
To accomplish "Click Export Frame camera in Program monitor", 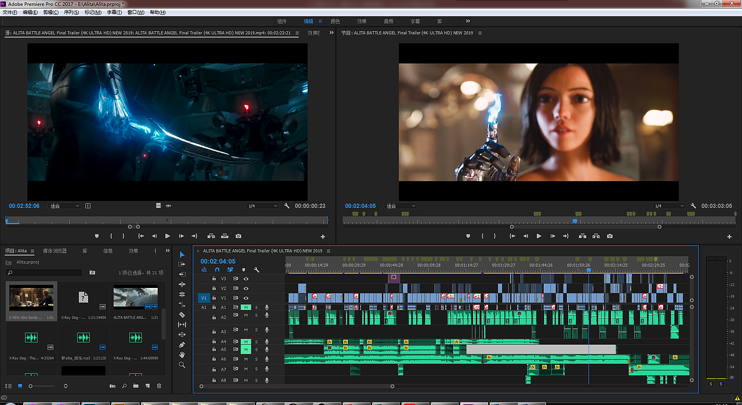I will 609,236.
